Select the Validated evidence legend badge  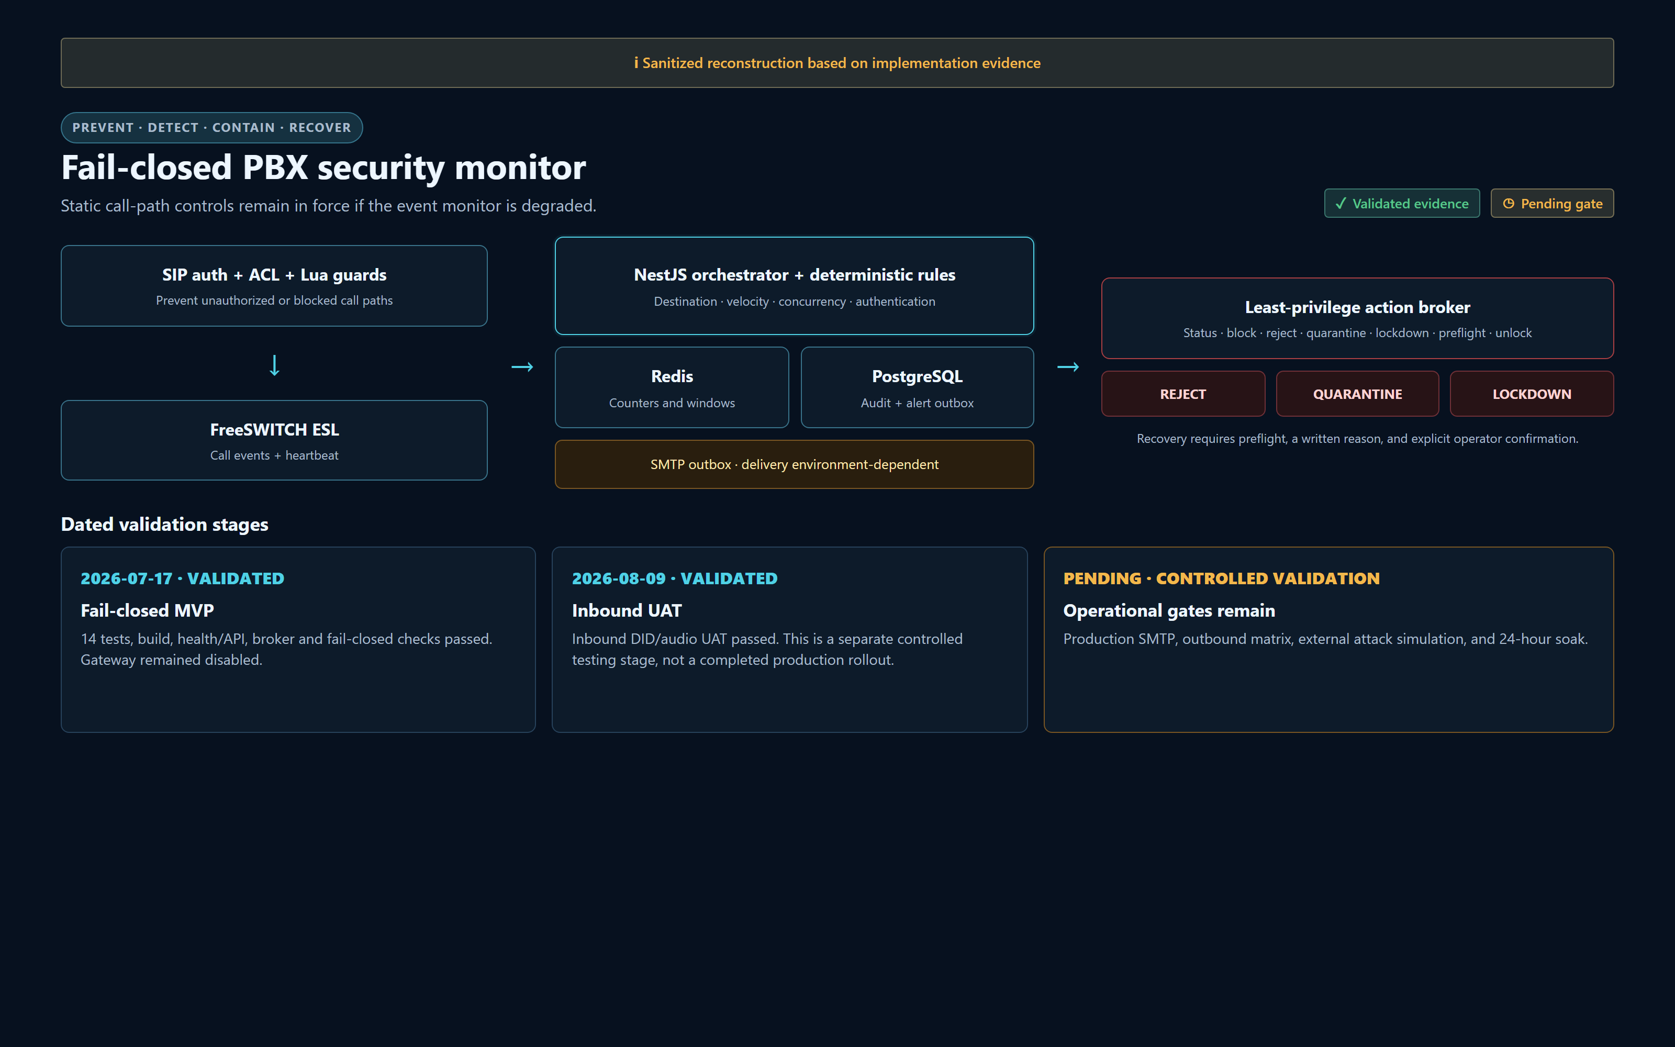[1402, 204]
